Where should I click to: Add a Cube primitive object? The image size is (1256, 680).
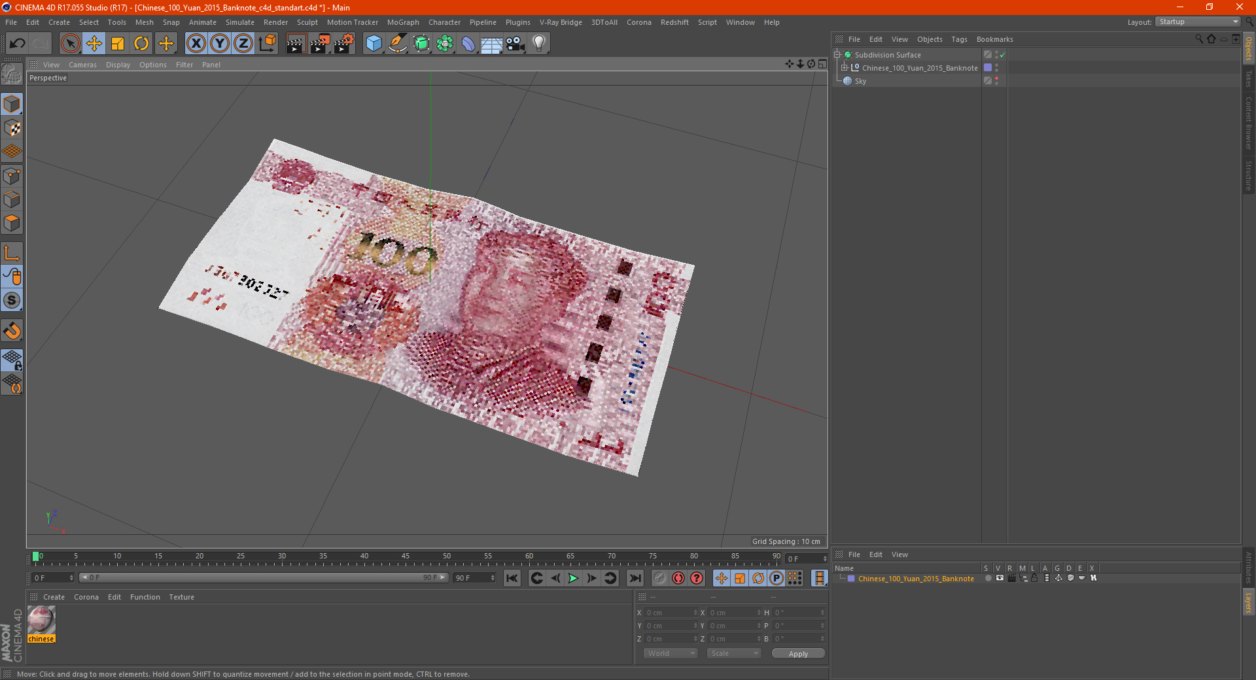click(x=374, y=44)
